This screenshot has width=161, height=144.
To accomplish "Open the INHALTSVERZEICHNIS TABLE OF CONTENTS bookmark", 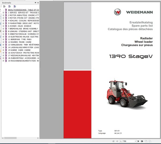I will (23, 10).
